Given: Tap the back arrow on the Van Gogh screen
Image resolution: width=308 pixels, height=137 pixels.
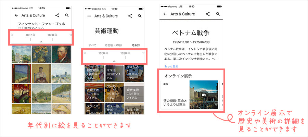Looking at the screenshot, I should click(16, 15).
